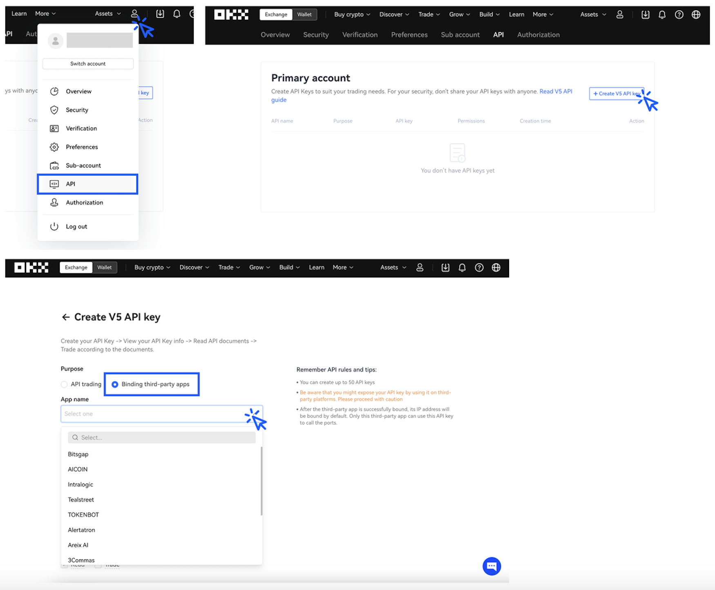715x590 pixels.
Task: Click help icon on Create V5 API key page header
Action: coord(479,268)
